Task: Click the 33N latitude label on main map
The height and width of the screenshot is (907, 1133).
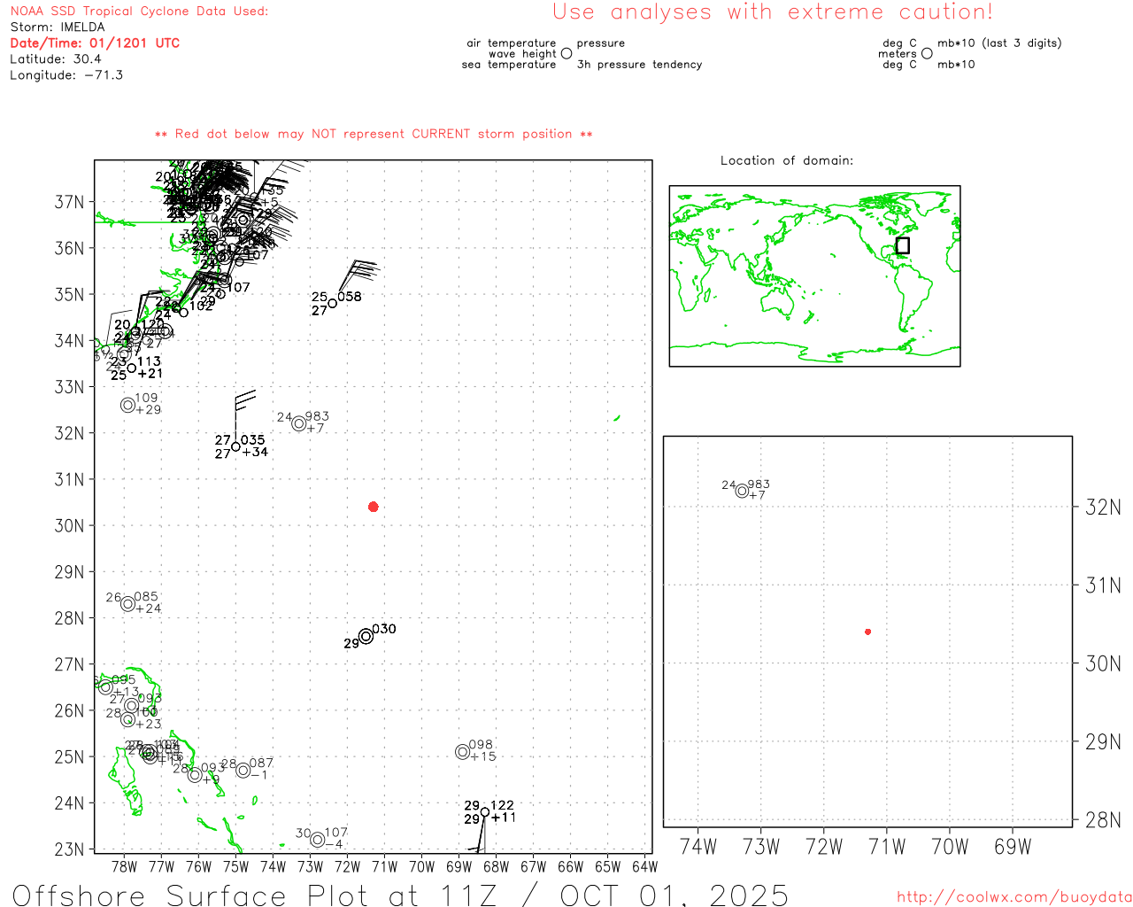Action: 69,387
